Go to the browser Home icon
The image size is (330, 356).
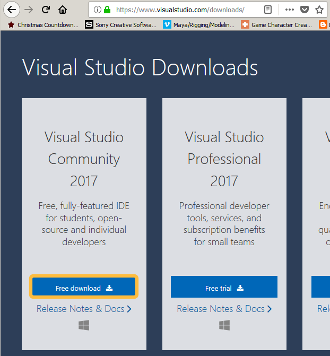click(63, 10)
